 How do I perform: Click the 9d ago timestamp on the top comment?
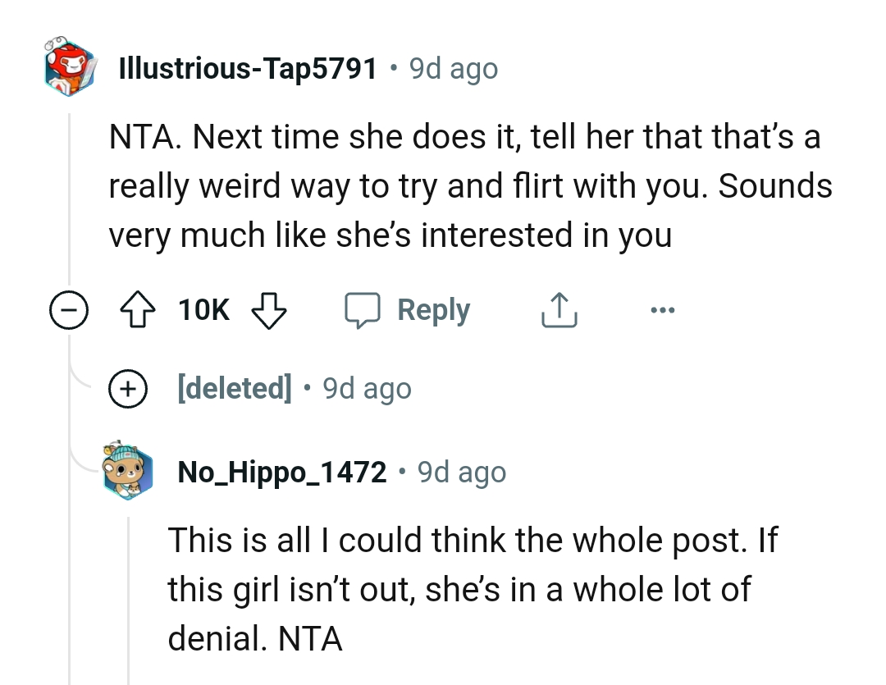pos(452,68)
